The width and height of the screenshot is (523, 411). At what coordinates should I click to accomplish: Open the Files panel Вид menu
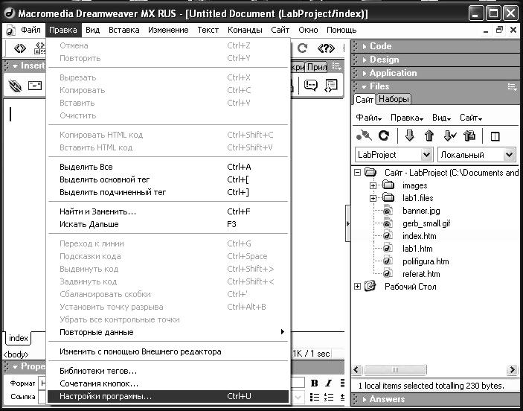(441, 118)
